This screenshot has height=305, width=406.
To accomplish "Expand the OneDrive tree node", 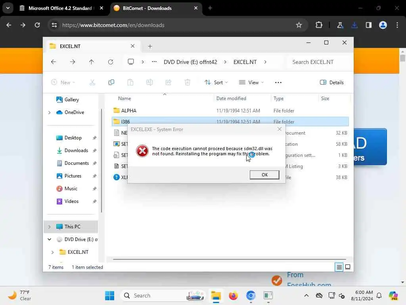I will coord(50,112).
